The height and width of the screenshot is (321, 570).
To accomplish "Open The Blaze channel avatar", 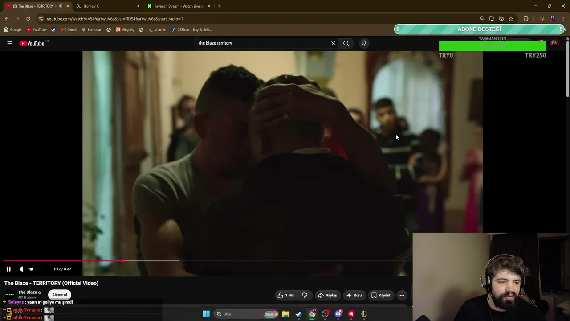I will [x=9, y=295].
